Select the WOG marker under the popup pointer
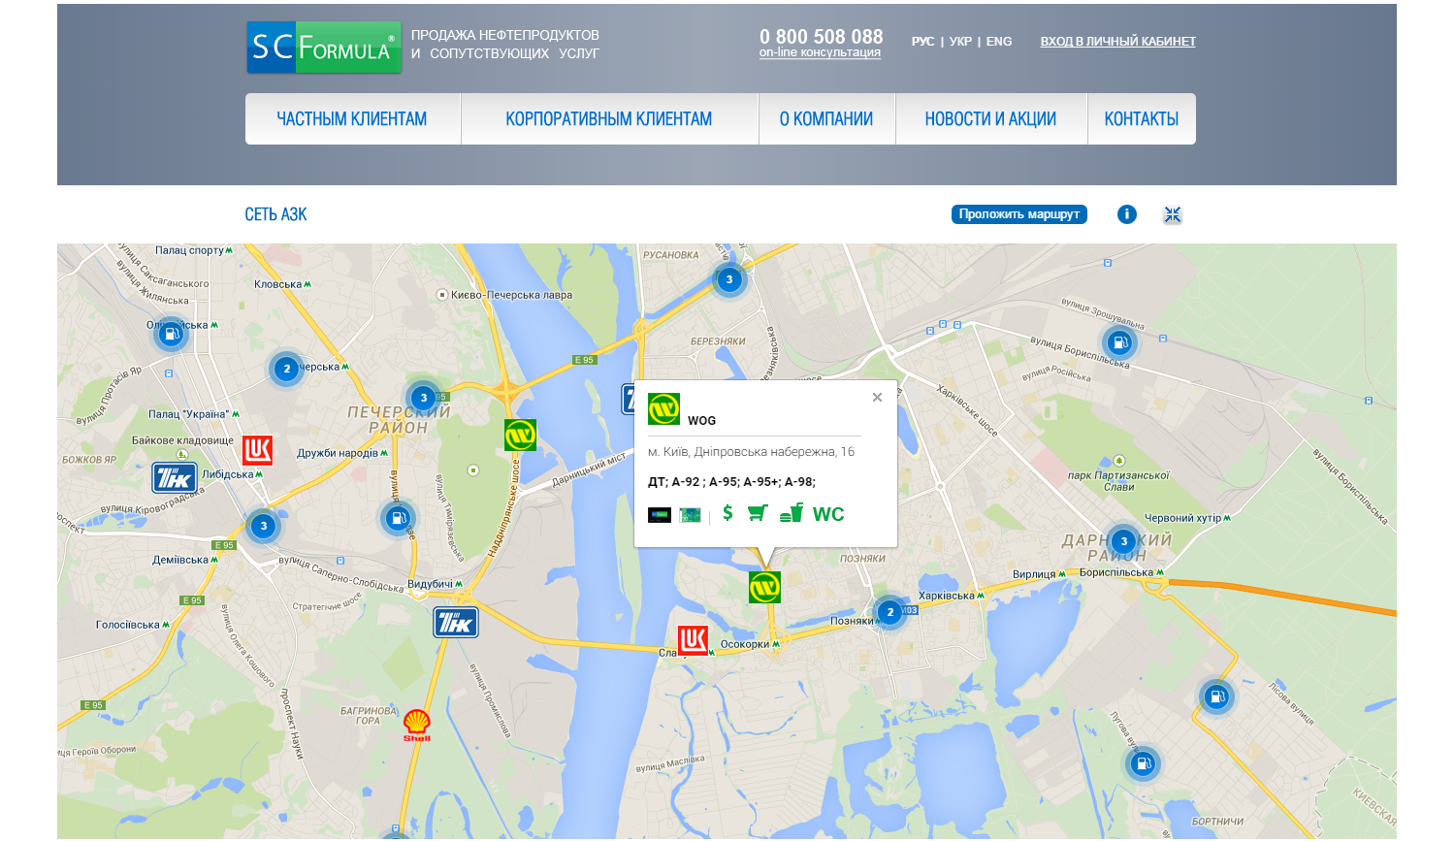The height and width of the screenshot is (841, 1455). pos(764,587)
